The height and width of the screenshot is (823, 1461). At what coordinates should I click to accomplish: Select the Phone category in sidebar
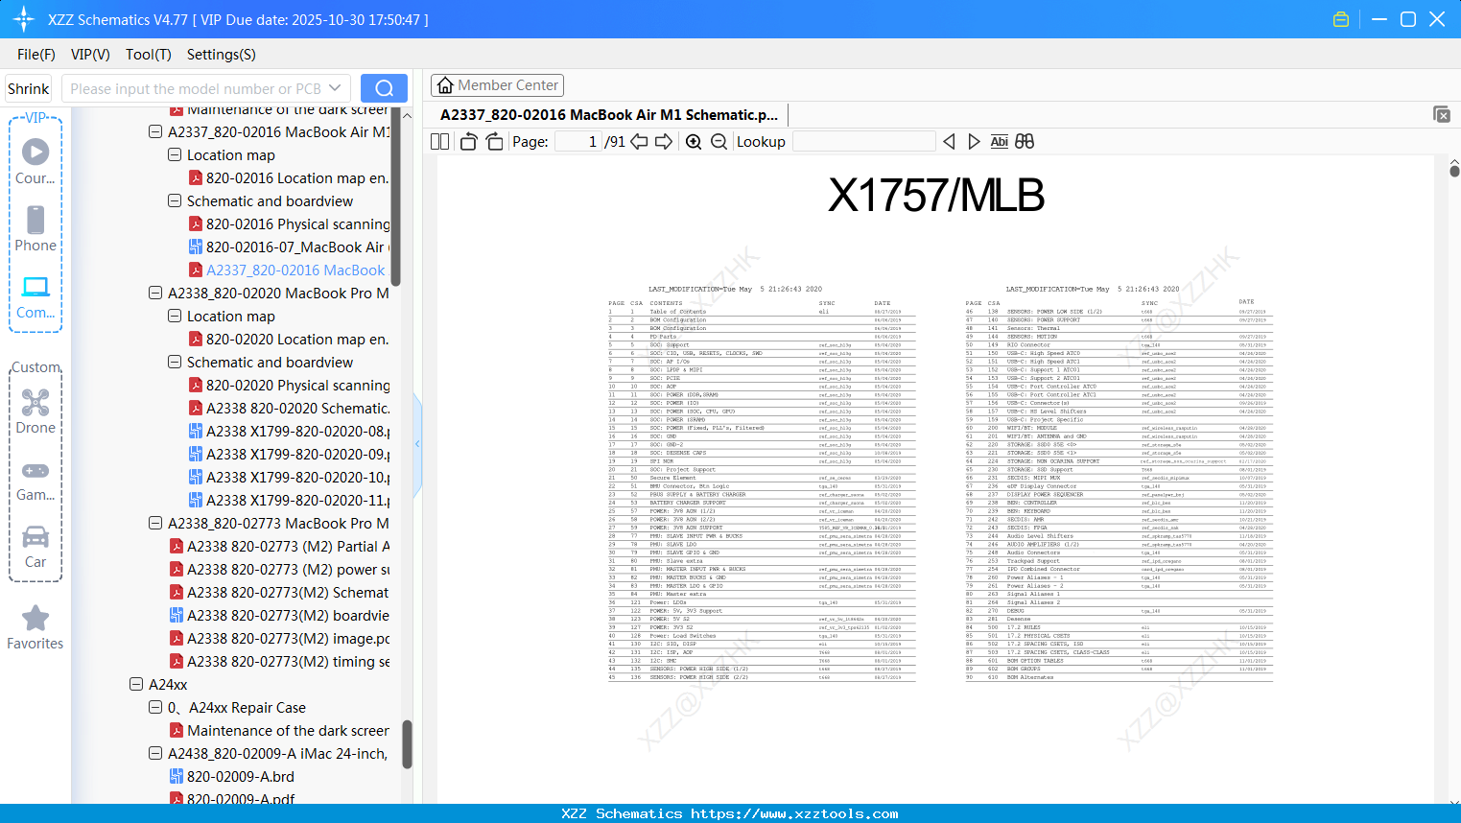(x=35, y=228)
